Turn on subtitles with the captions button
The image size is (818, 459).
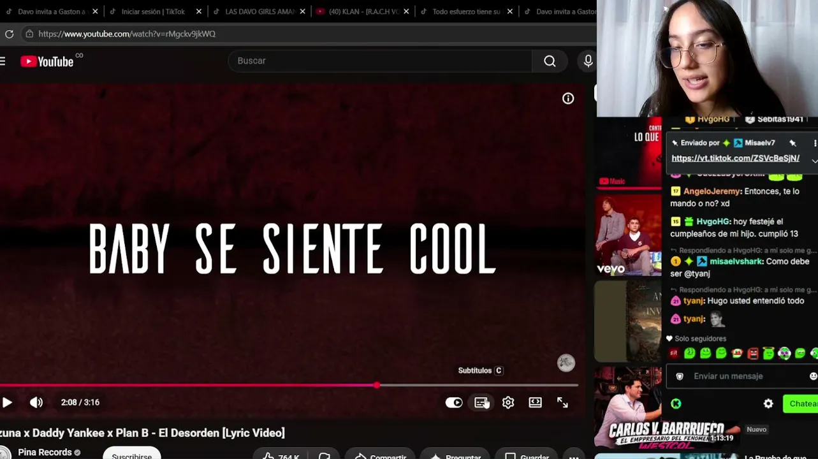coord(481,402)
